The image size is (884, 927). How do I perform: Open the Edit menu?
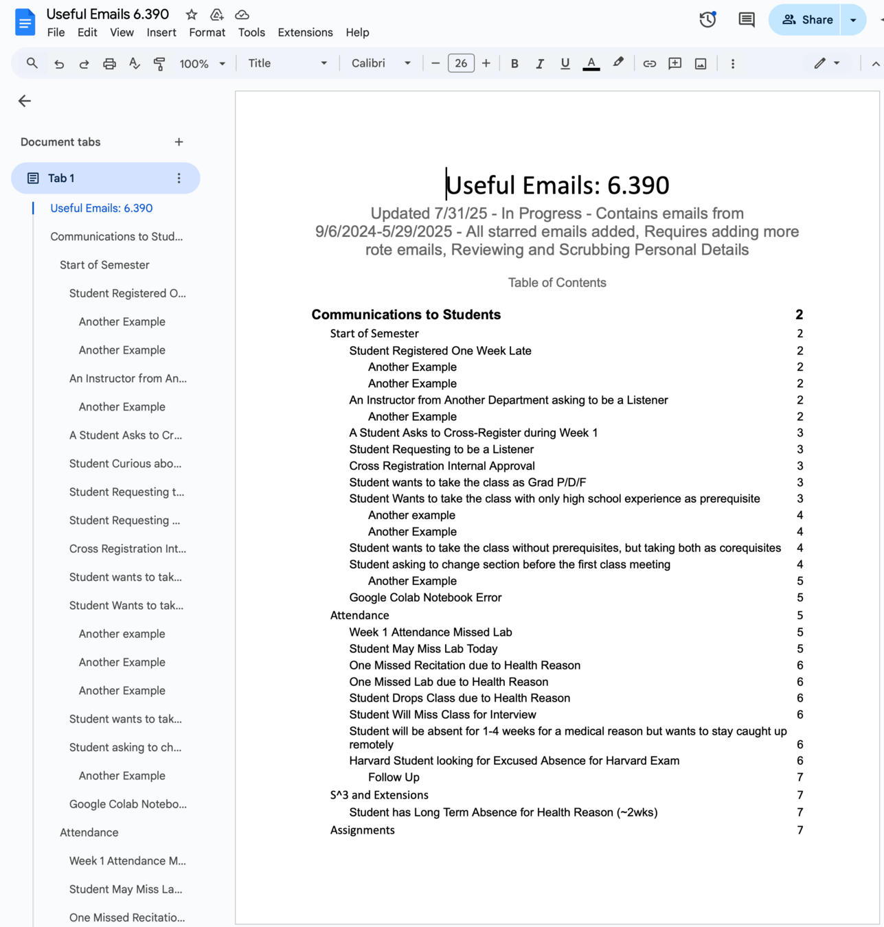[87, 32]
